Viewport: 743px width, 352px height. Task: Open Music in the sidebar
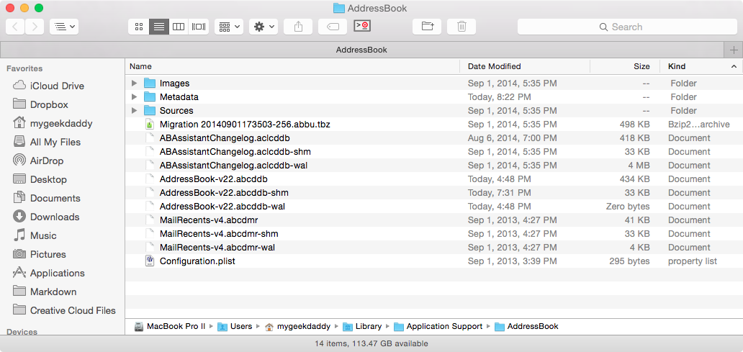pos(43,235)
